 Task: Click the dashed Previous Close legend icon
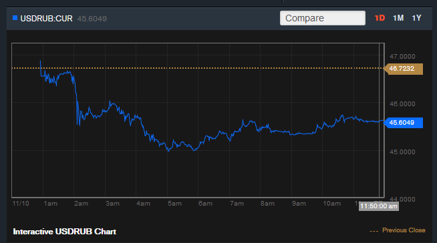click(x=374, y=231)
